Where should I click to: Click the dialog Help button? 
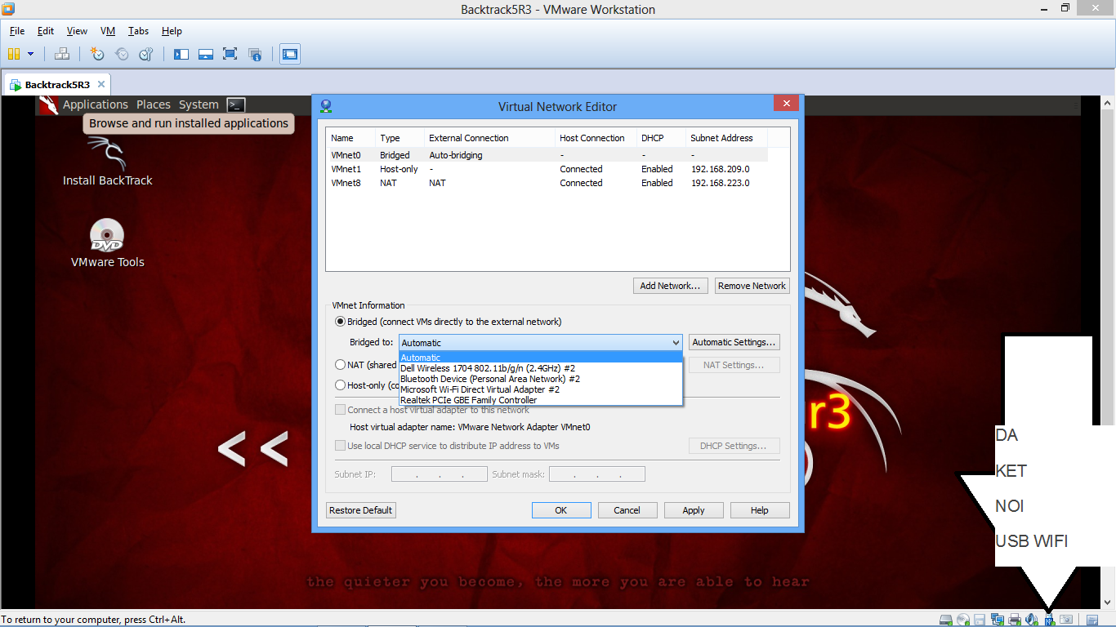[760, 510]
